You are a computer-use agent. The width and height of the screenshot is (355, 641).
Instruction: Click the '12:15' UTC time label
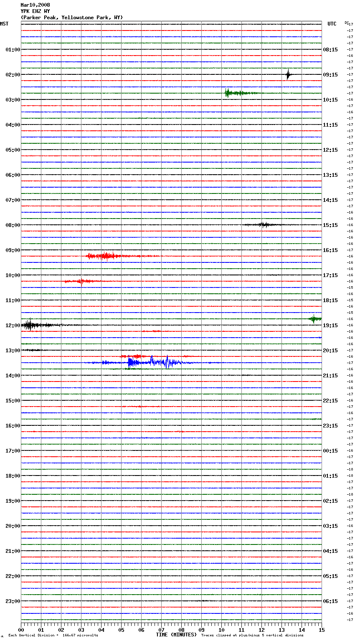coord(330,150)
